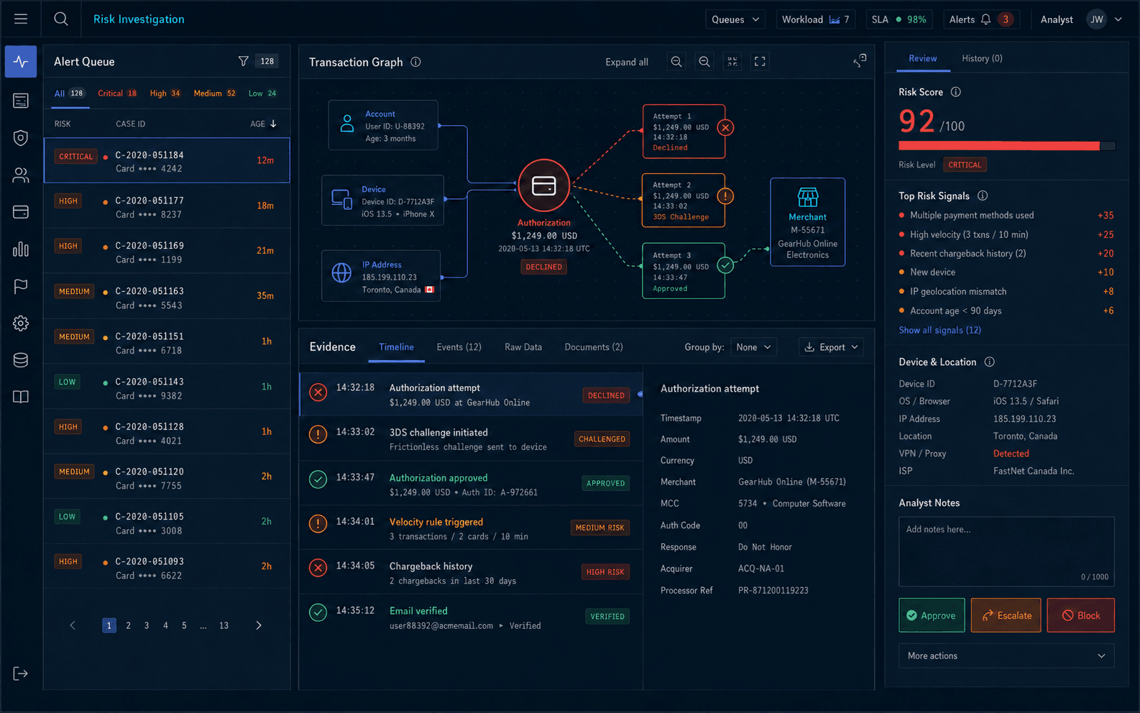Switch to History (0) tab
This screenshot has height=713, width=1140.
pyautogui.click(x=982, y=58)
